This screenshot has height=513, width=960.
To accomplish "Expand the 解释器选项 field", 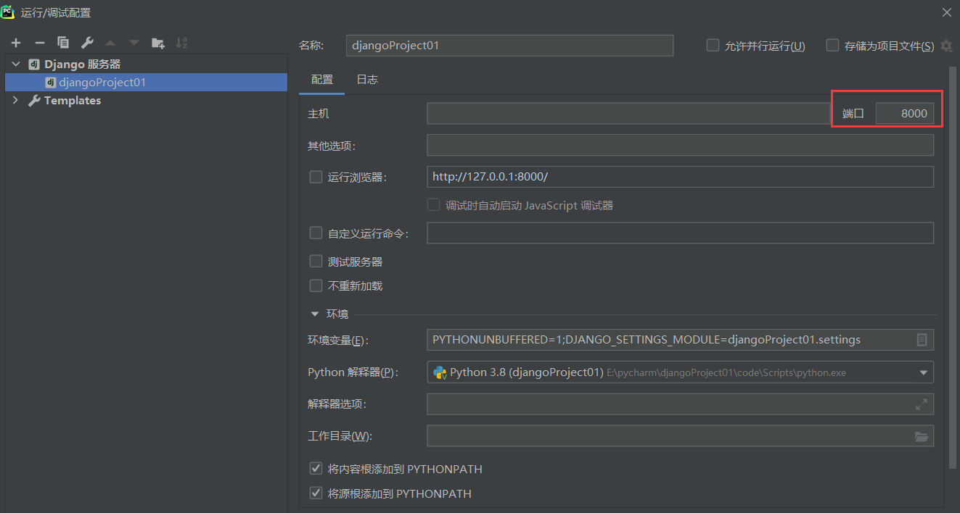I will [922, 404].
